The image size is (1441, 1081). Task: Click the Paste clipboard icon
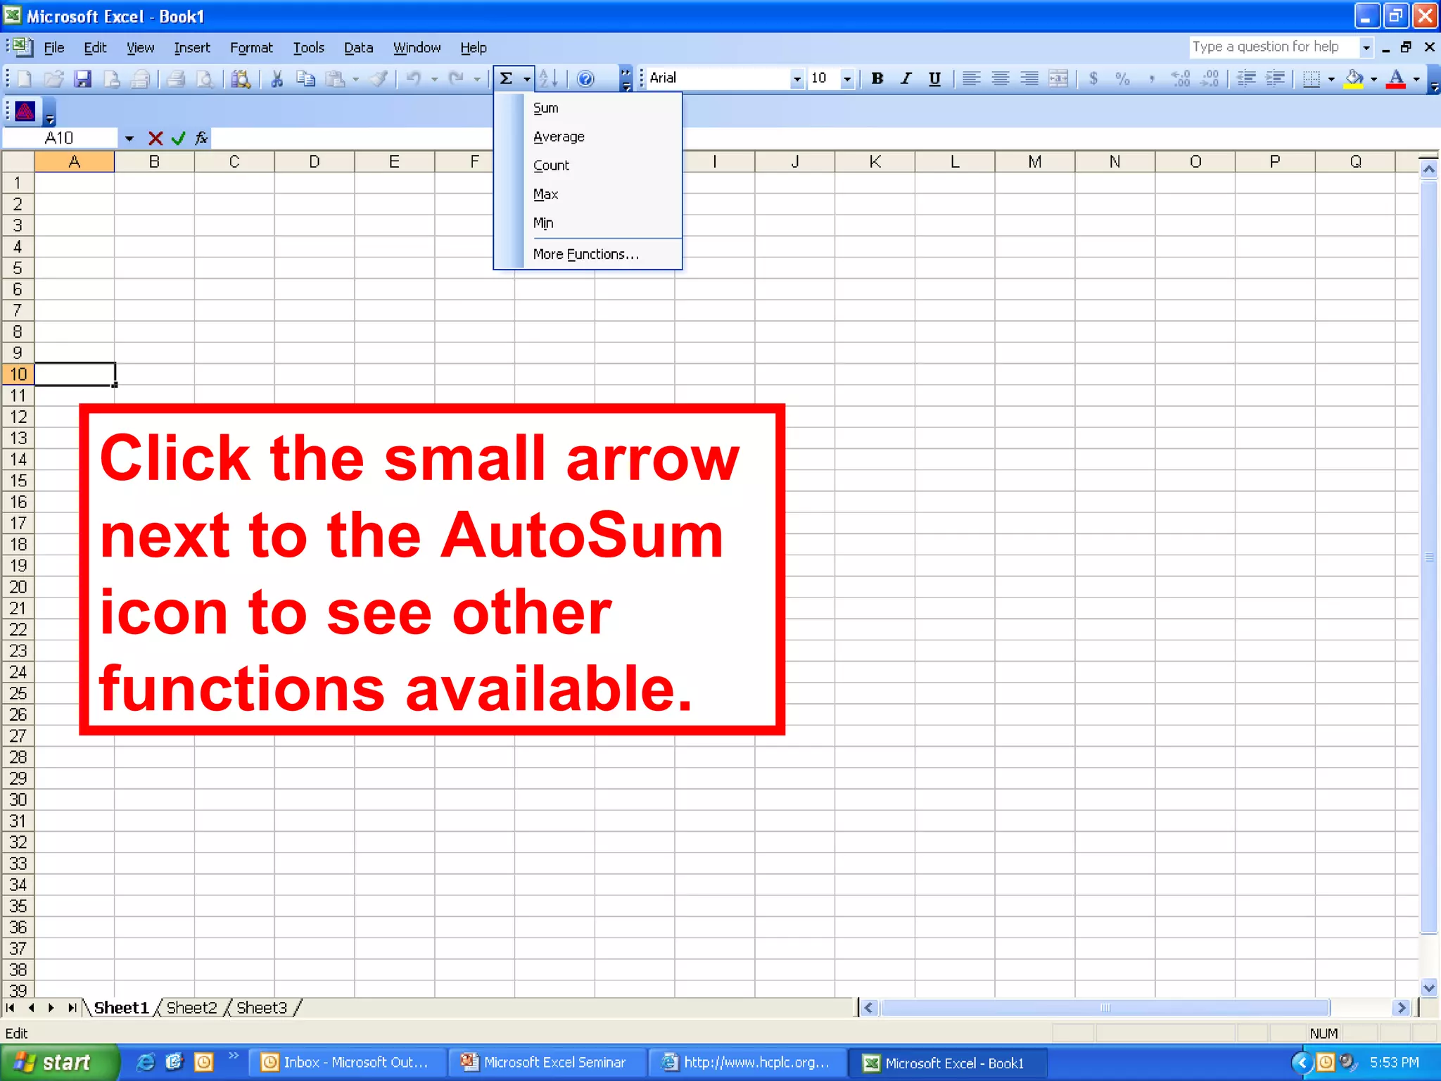[336, 79]
